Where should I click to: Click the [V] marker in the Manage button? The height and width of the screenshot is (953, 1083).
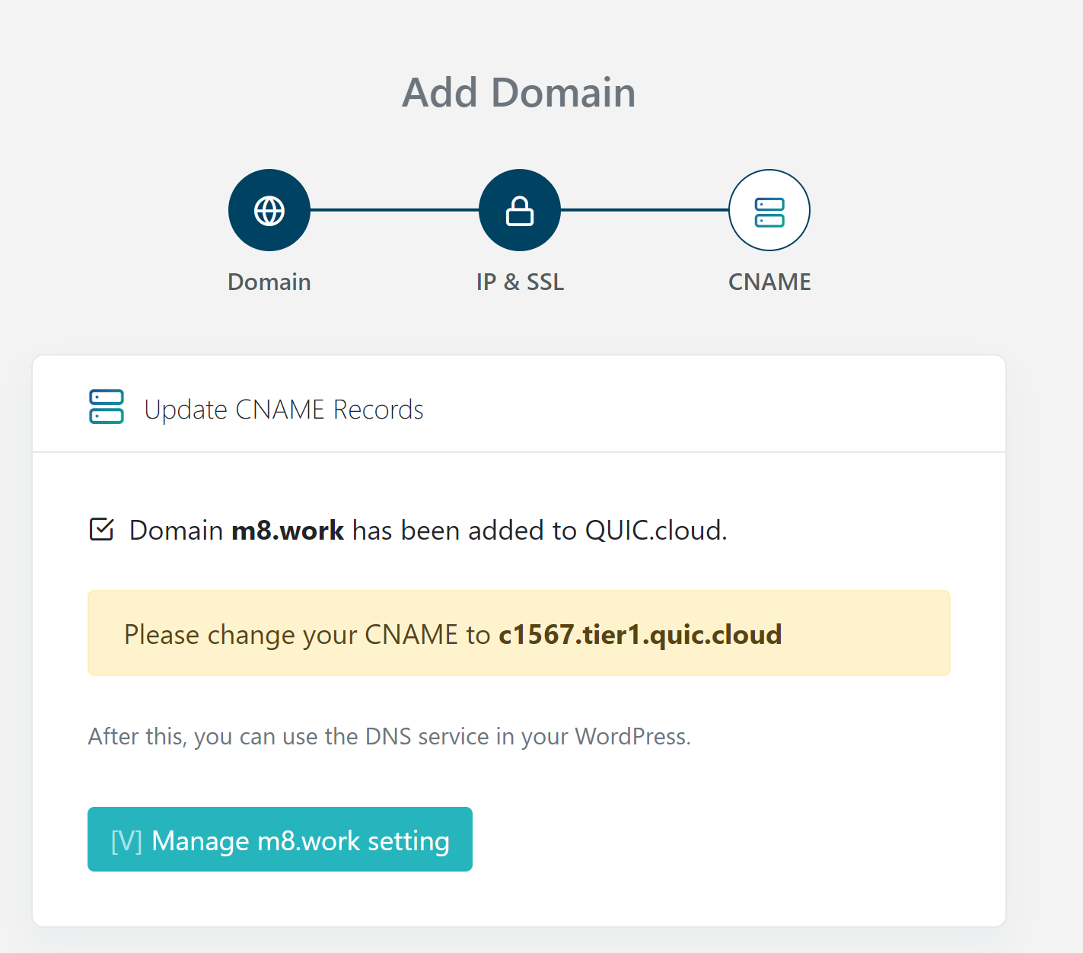(126, 840)
